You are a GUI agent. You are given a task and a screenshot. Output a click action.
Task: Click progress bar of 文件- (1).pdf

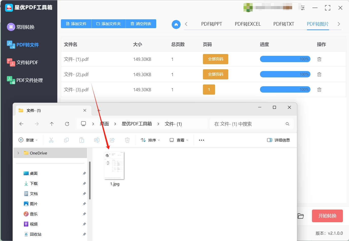coord(285,59)
